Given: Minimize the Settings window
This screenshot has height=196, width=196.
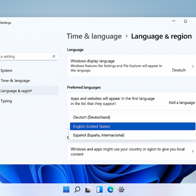Looking at the screenshot, I should (x=174, y=21).
